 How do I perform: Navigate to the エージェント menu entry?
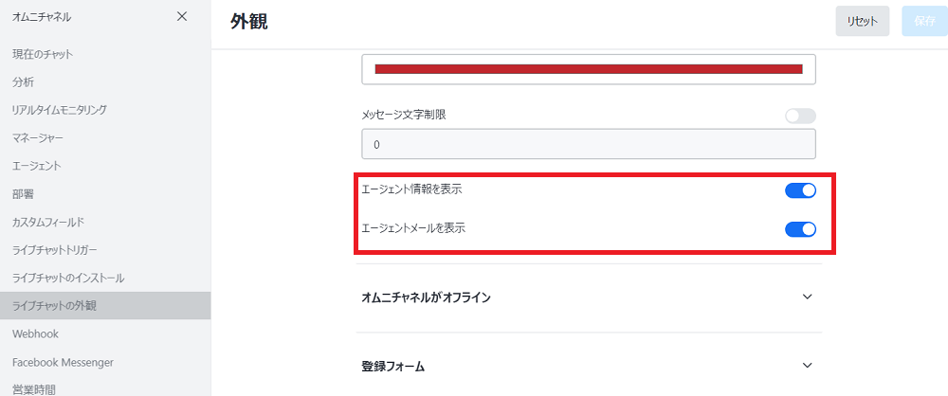[x=36, y=166]
